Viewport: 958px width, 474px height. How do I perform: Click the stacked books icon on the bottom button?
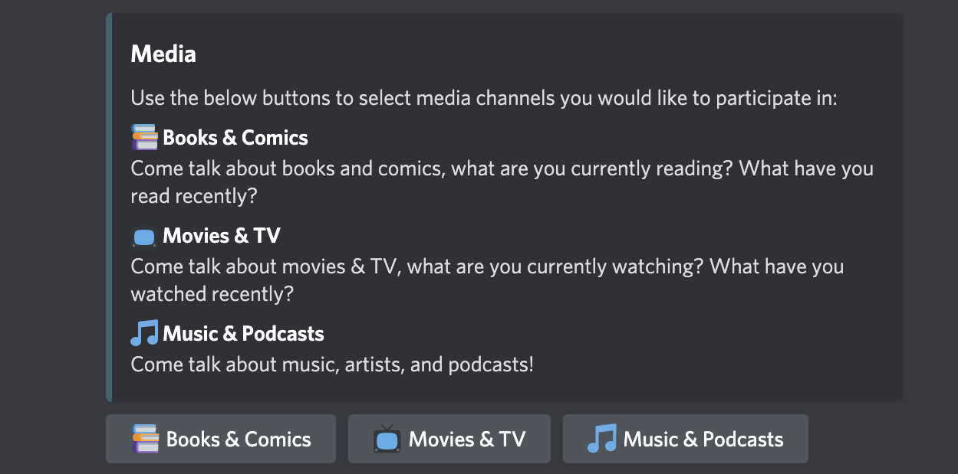click(146, 439)
